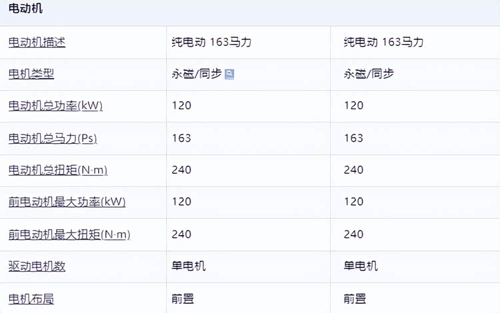This screenshot has height=313, width=500.
Task: Click first model's 单电机 cell
Action: [x=189, y=266]
